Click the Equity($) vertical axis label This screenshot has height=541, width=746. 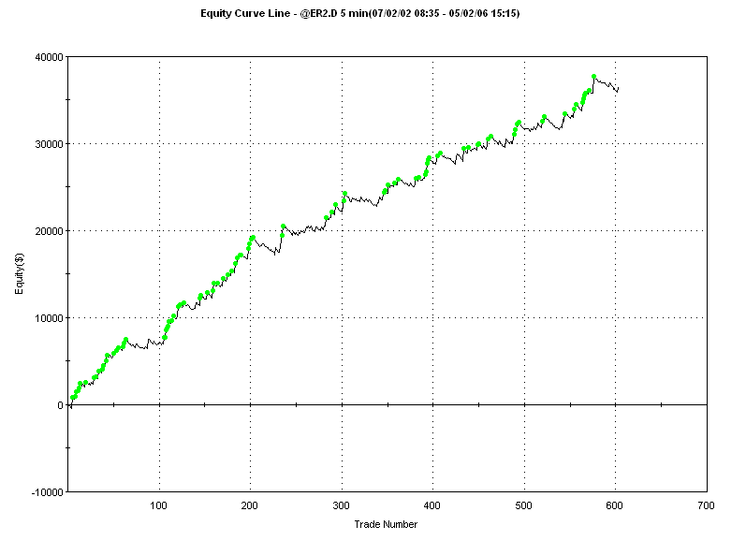pos(19,273)
